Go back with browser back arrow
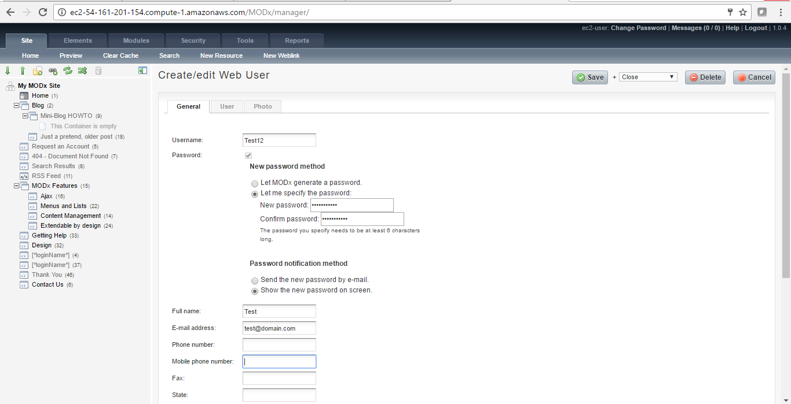 (x=10, y=12)
